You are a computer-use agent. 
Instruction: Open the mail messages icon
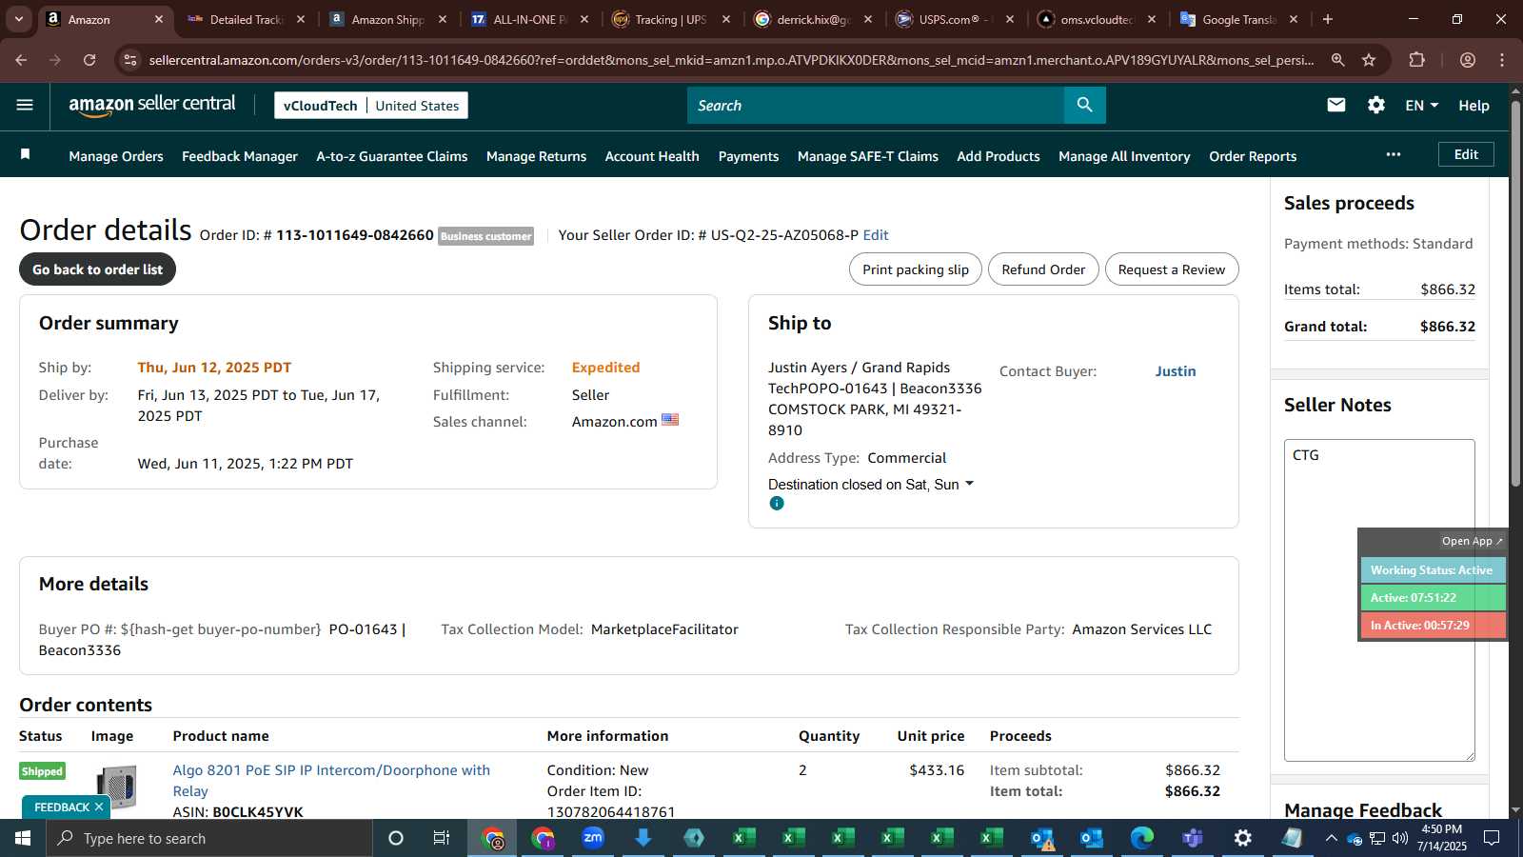[x=1336, y=106]
